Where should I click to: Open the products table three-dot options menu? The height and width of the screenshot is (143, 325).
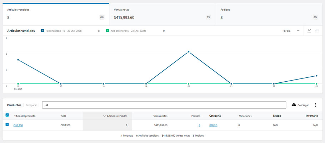pos(315,105)
